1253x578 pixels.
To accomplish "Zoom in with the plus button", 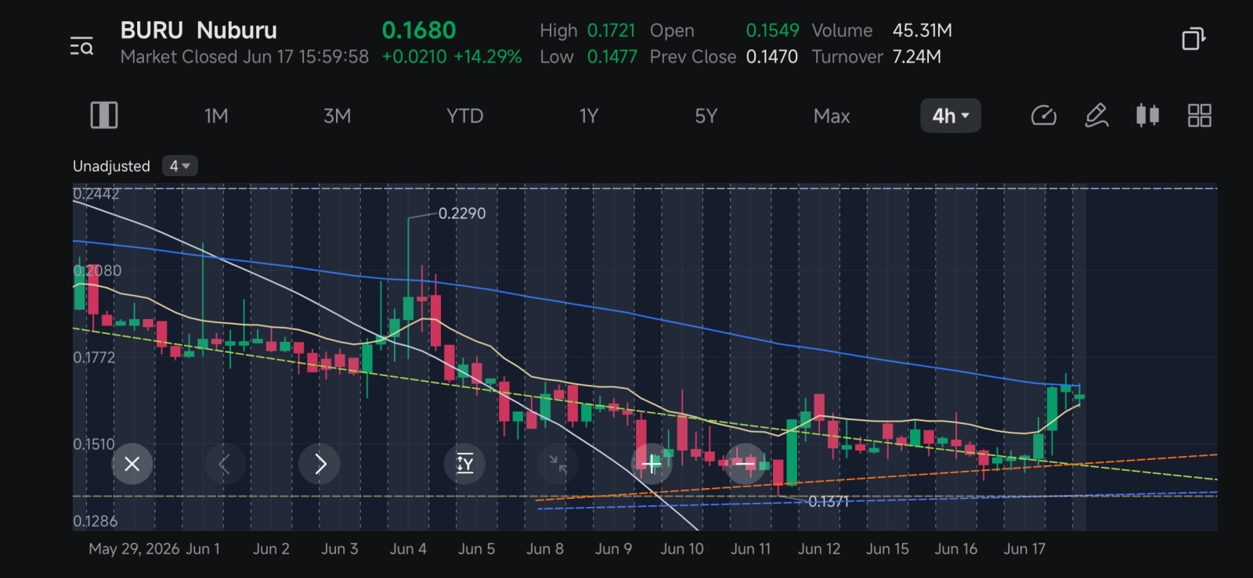I will pyautogui.click(x=652, y=464).
